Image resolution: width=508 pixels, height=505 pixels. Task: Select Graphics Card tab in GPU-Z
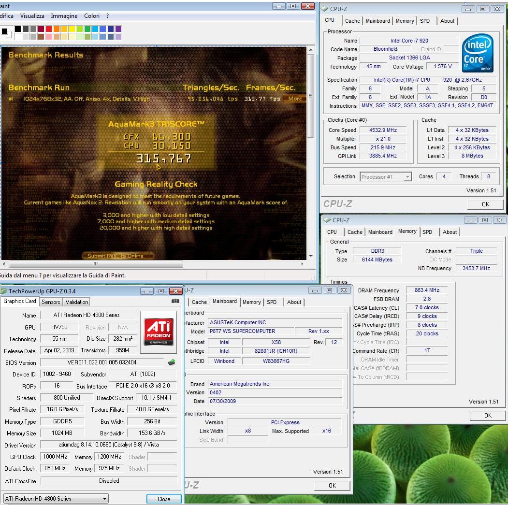tap(20, 301)
